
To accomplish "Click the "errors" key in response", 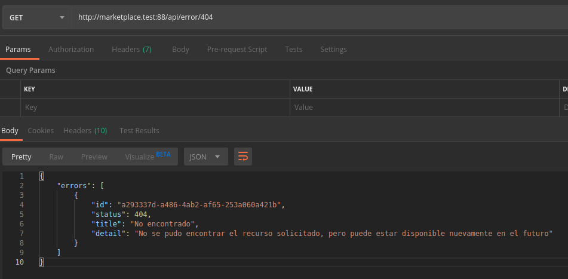I will click(74, 186).
